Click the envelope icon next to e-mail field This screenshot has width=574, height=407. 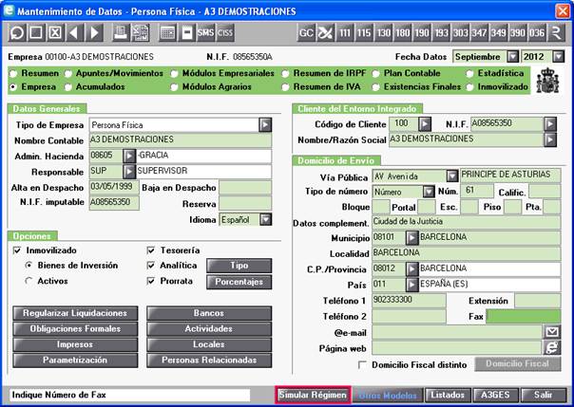pyautogui.click(x=552, y=332)
